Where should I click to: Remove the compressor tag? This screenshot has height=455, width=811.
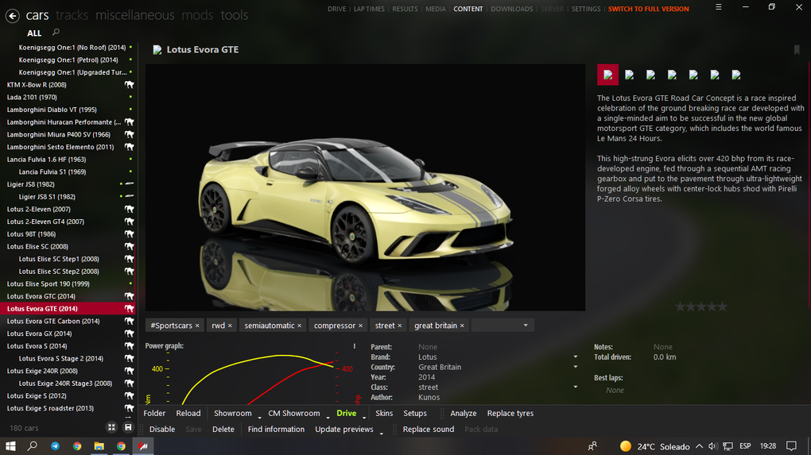(360, 326)
